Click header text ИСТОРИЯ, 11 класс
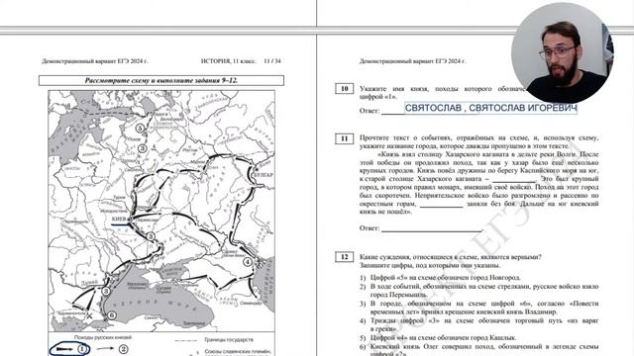Screen dimensions: 634x356 229,61
